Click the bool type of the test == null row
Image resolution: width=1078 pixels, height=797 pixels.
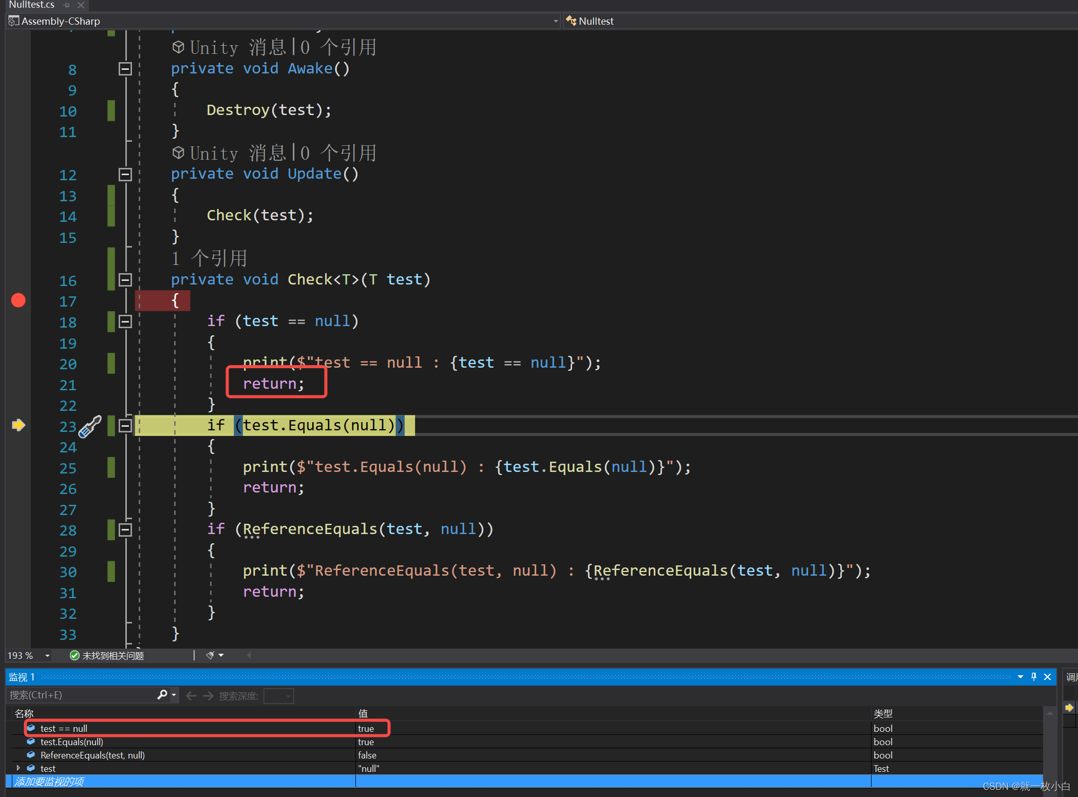pyautogui.click(x=883, y=728)
